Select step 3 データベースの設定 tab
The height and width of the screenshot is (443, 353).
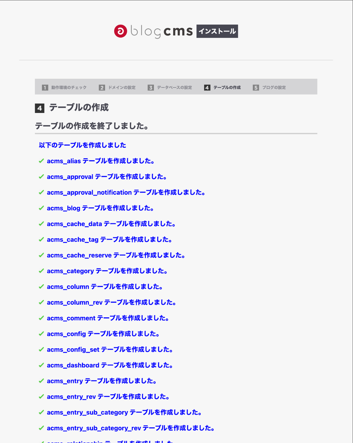pyautogui.click(x=170, y=88)
